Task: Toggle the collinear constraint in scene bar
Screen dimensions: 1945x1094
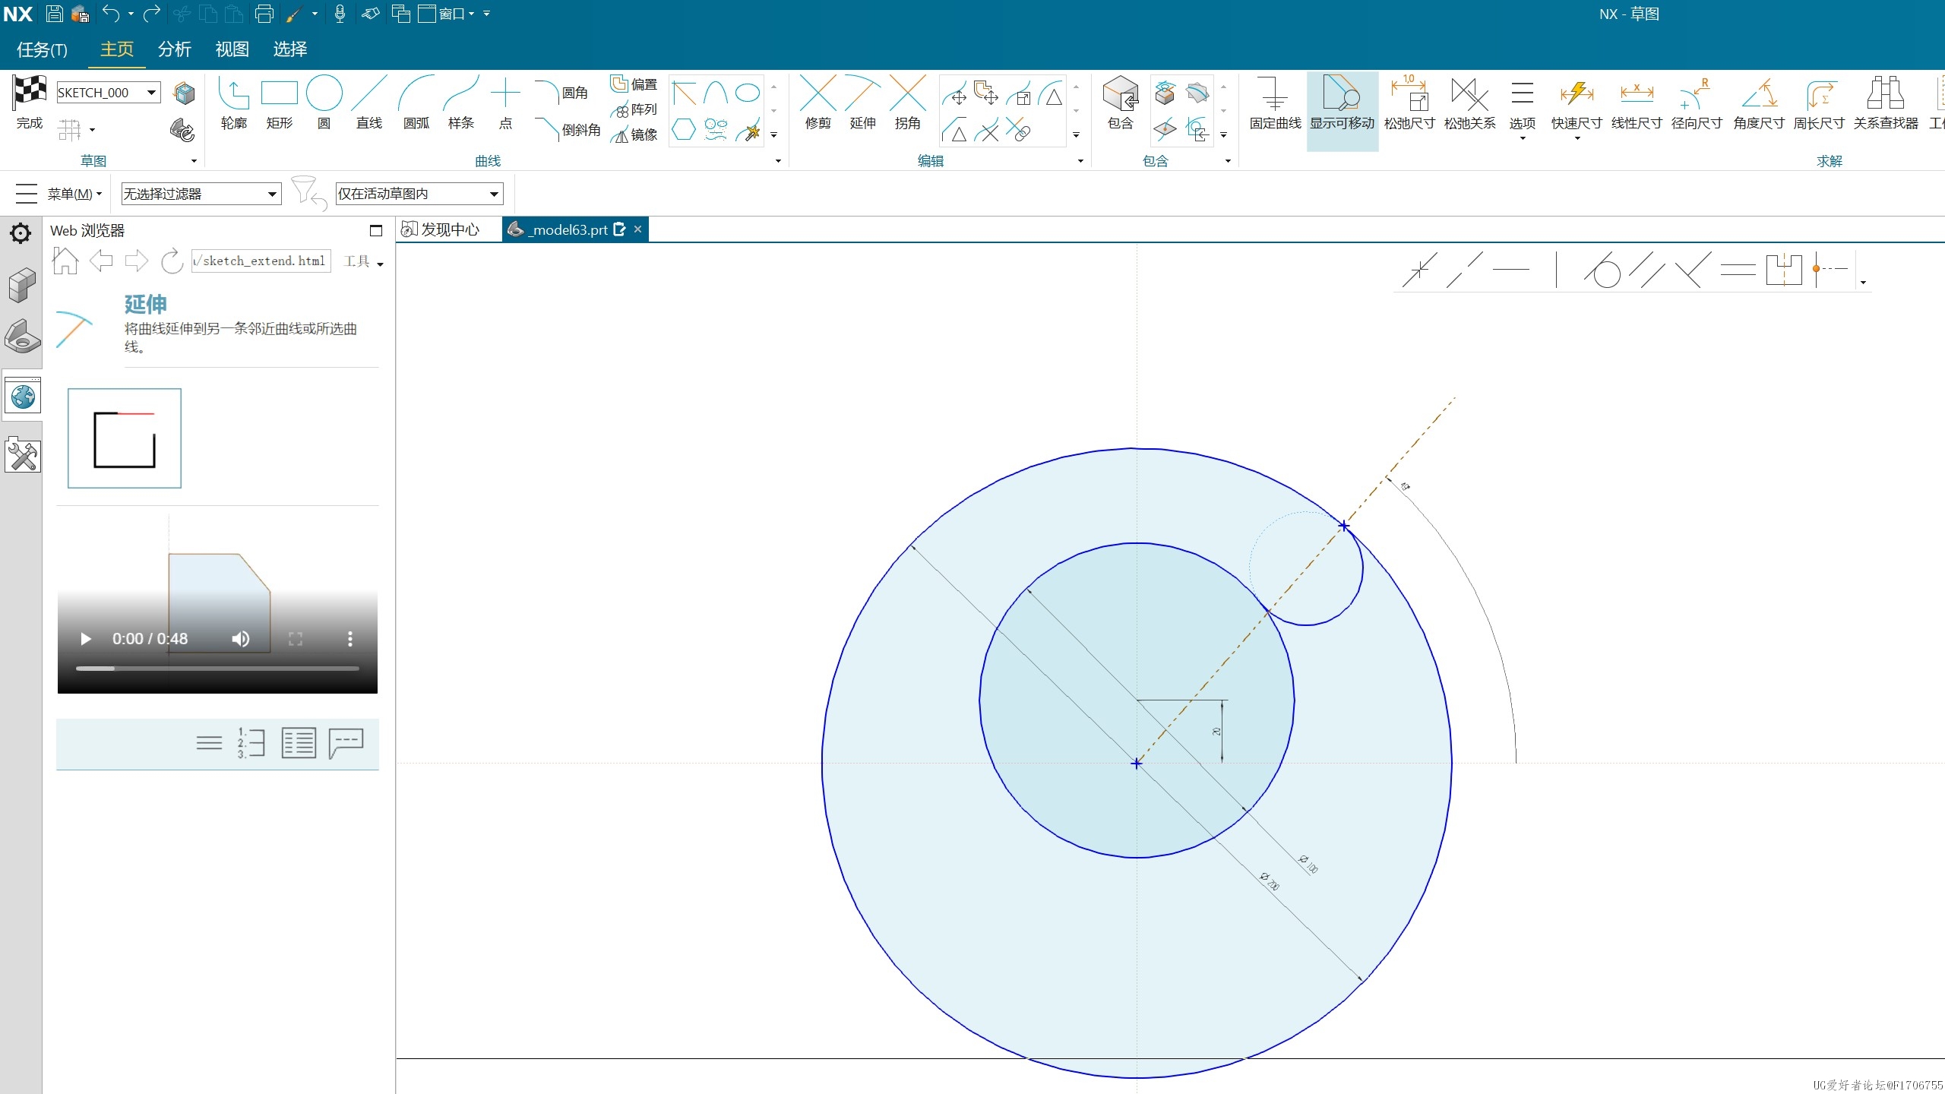Action: (1464, 270)
